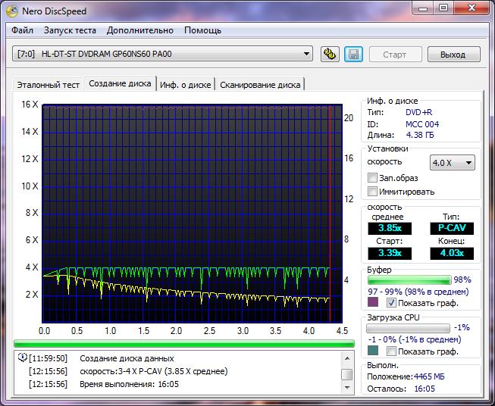This screenshot has height=406, width=495.
Task: Open the Файл menu
Action: pos(22,30)
